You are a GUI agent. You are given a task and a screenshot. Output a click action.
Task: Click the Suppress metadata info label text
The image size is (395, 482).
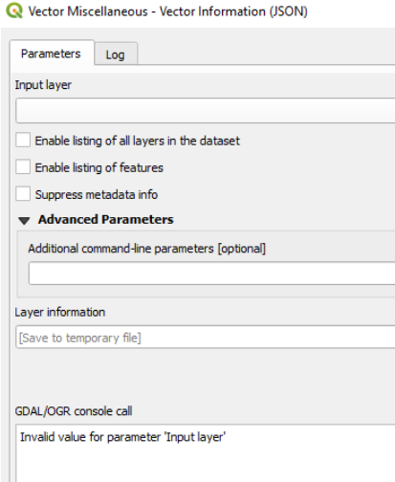97,194
